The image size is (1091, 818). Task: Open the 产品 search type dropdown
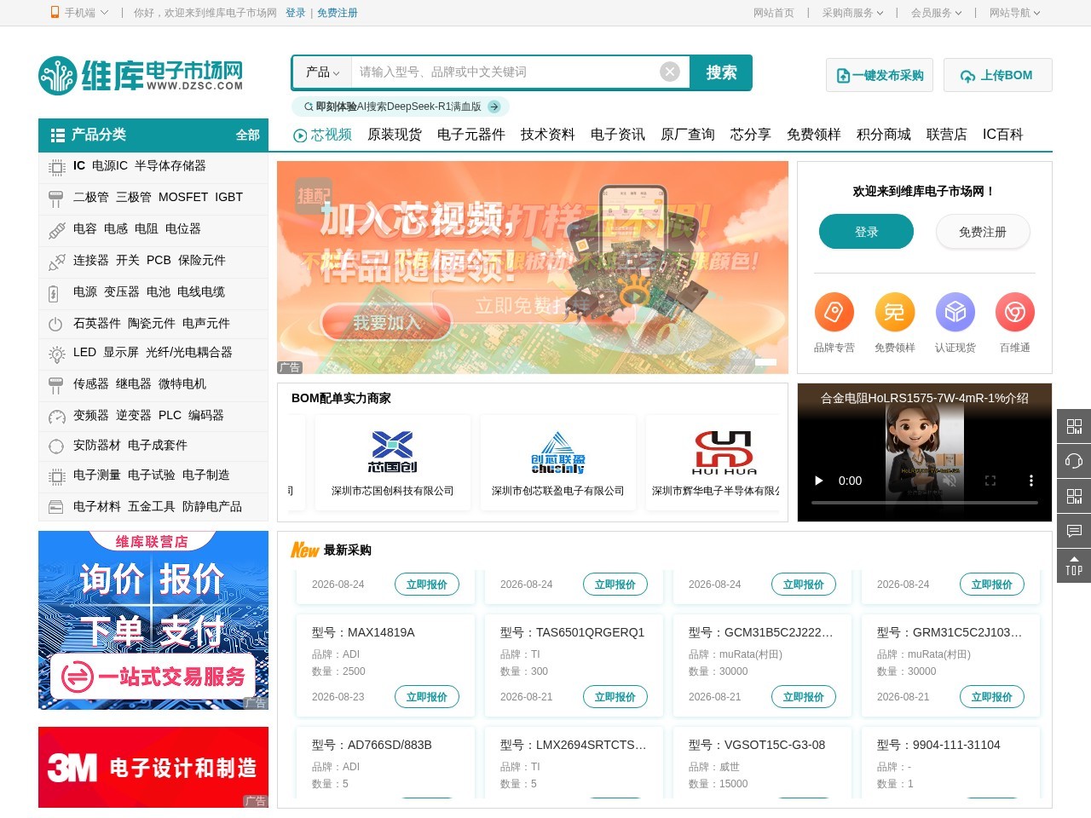pos(322,72)
